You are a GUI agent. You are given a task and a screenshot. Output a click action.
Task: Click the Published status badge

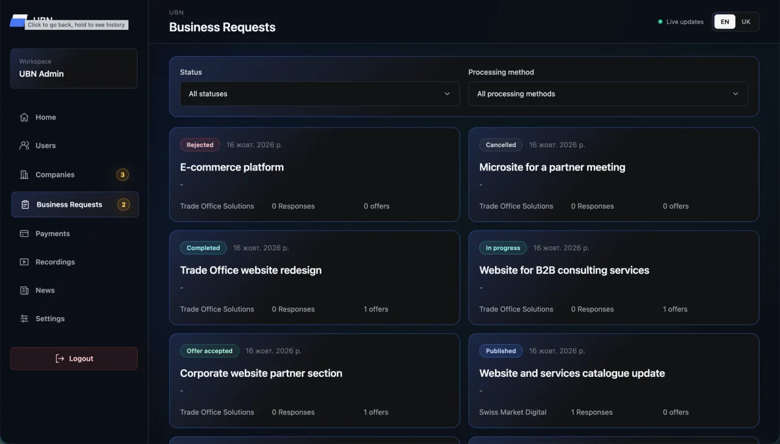(501, 351)
